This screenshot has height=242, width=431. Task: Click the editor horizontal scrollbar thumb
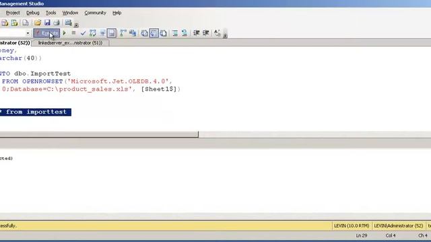point(99,134)
